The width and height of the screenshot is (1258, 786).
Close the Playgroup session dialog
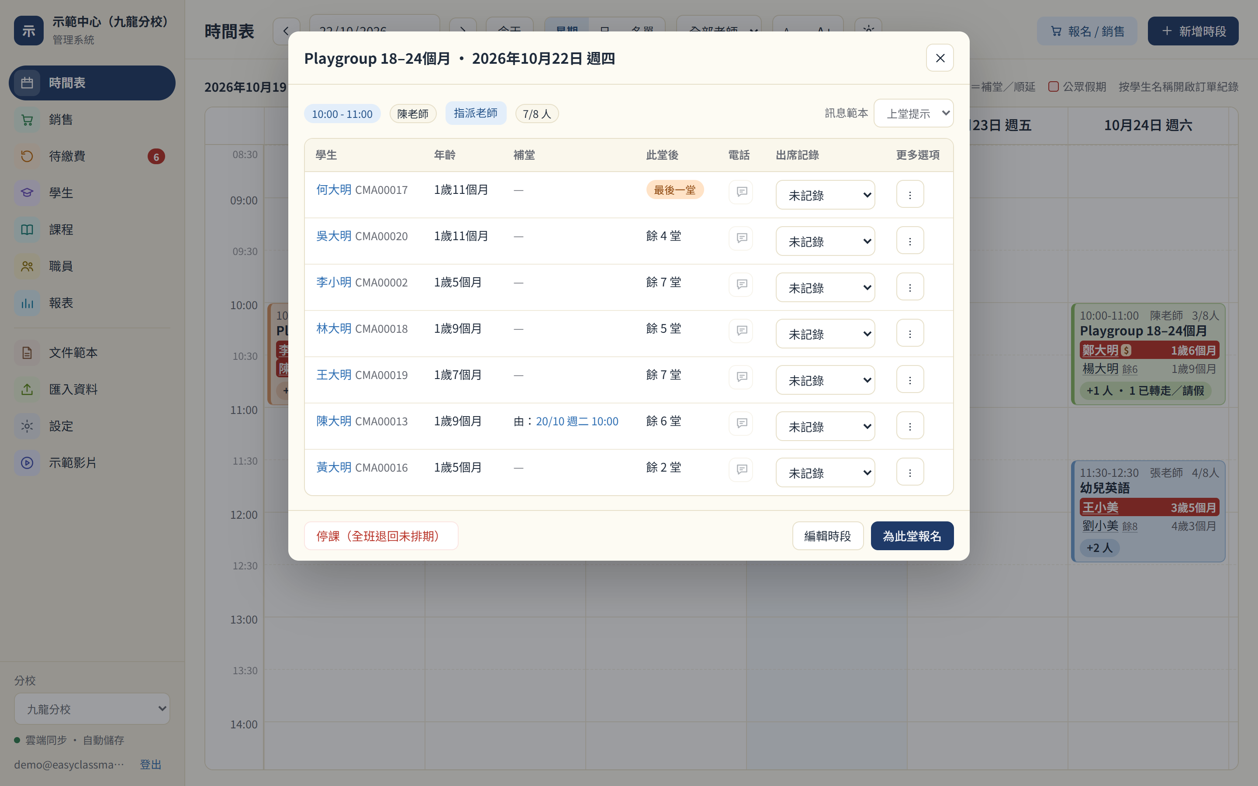940,58
